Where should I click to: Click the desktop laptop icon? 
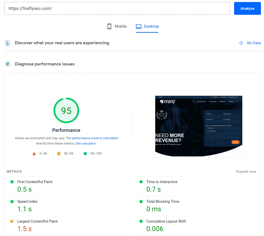138,27
